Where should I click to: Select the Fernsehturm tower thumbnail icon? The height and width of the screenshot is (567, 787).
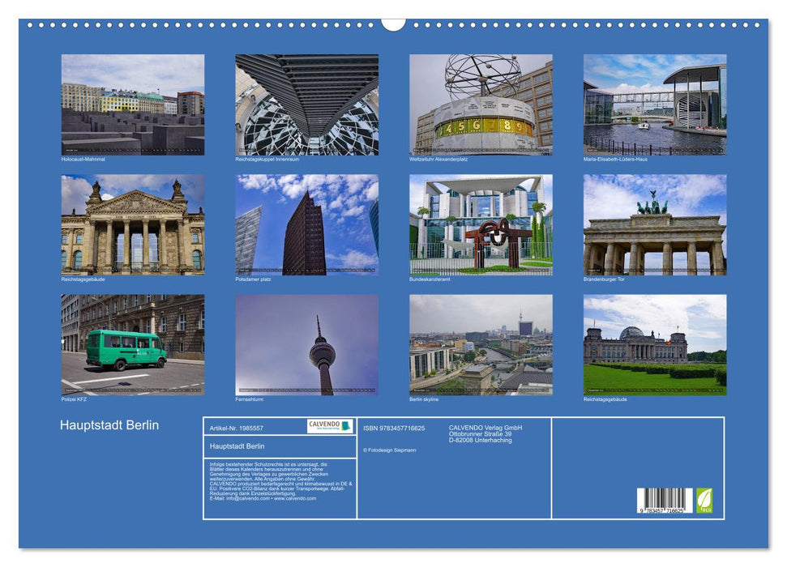(307, 344)
